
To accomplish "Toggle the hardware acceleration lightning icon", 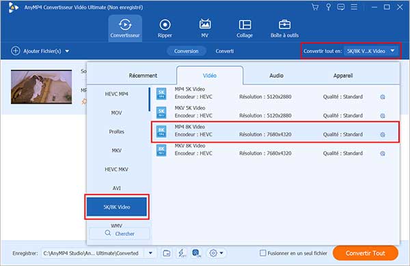I will point(182,253).
